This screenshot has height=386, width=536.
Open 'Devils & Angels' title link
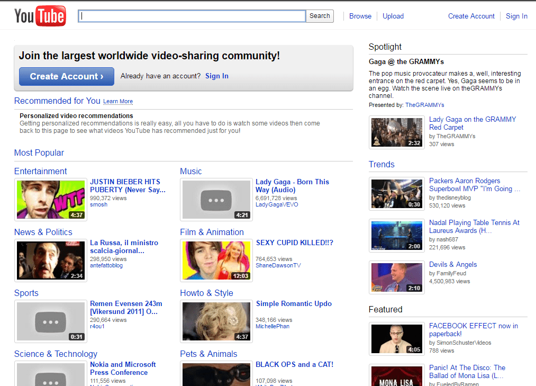click(x=453, y=265)
